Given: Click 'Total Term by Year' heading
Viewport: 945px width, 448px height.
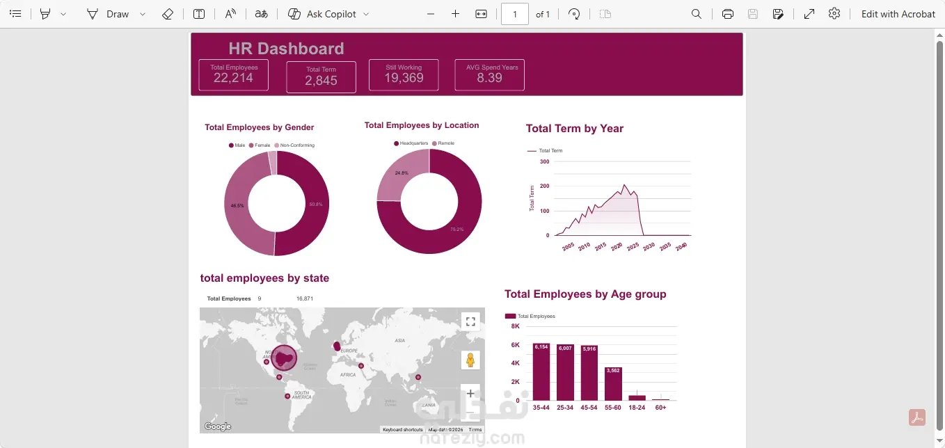Looking at the screenshot, I should tap(574, 129).
